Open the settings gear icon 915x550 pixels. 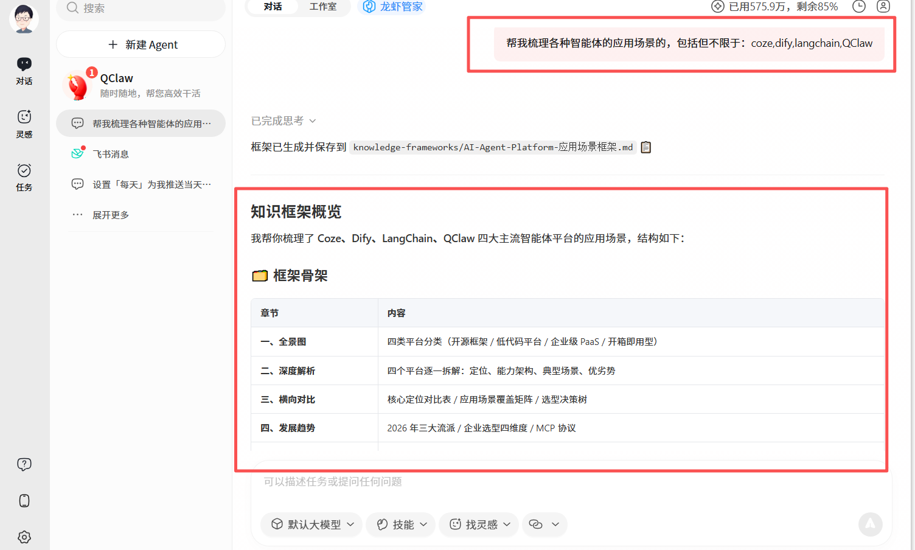point(24,537)
